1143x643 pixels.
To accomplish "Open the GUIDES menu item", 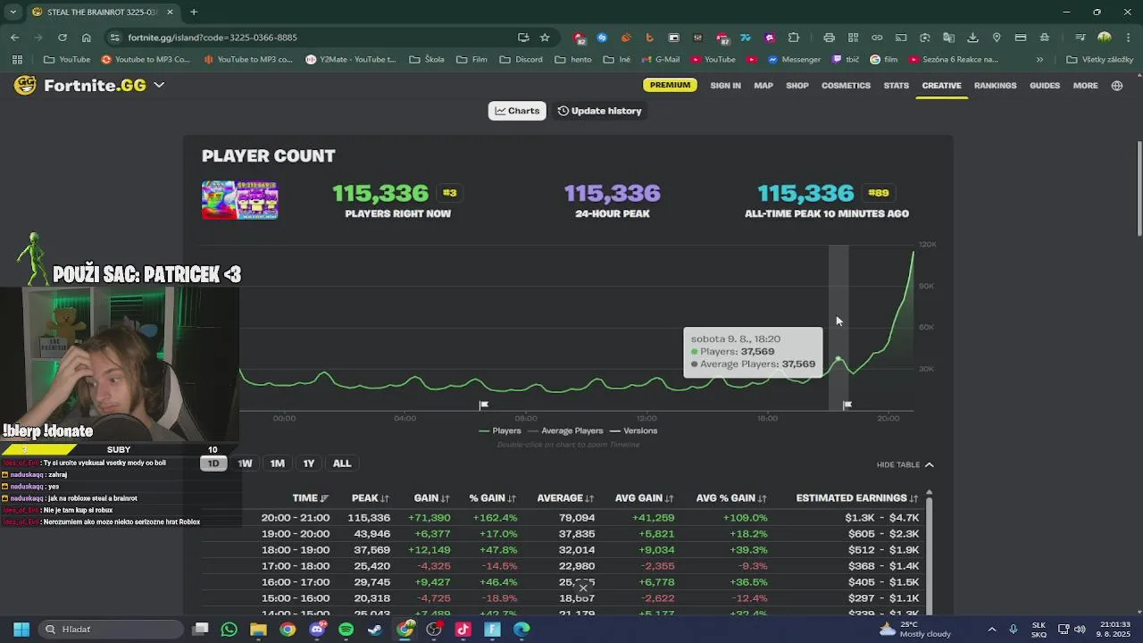I will [x=1045, y=86].
